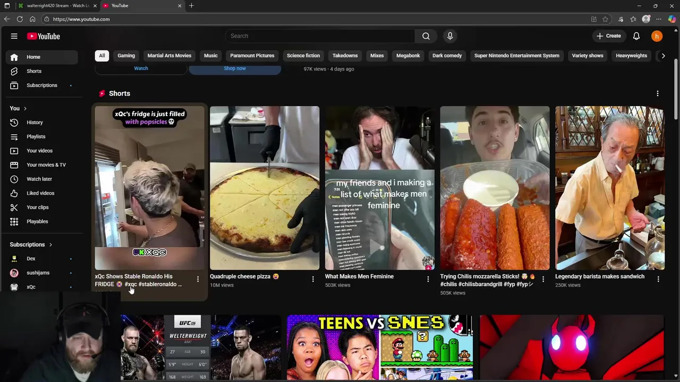Viewport: 680px width, 382px height.
Task: Select the All filter chip
Action: coord(102,56)
